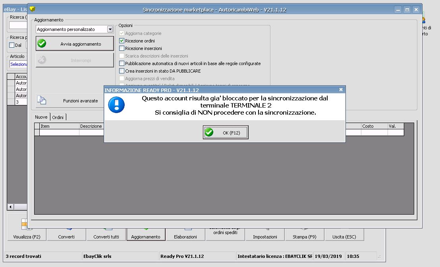Click the Ricerca input field in eBay window
This screenshot has width=440, height=267.
pyautogui.click(x=18, y=25)
